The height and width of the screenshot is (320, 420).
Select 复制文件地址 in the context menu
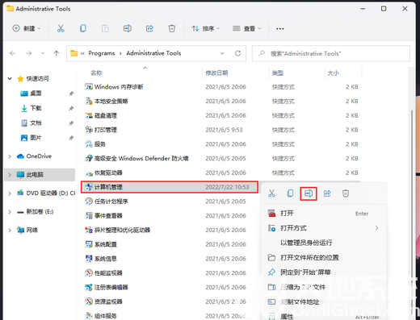[324, 302]
